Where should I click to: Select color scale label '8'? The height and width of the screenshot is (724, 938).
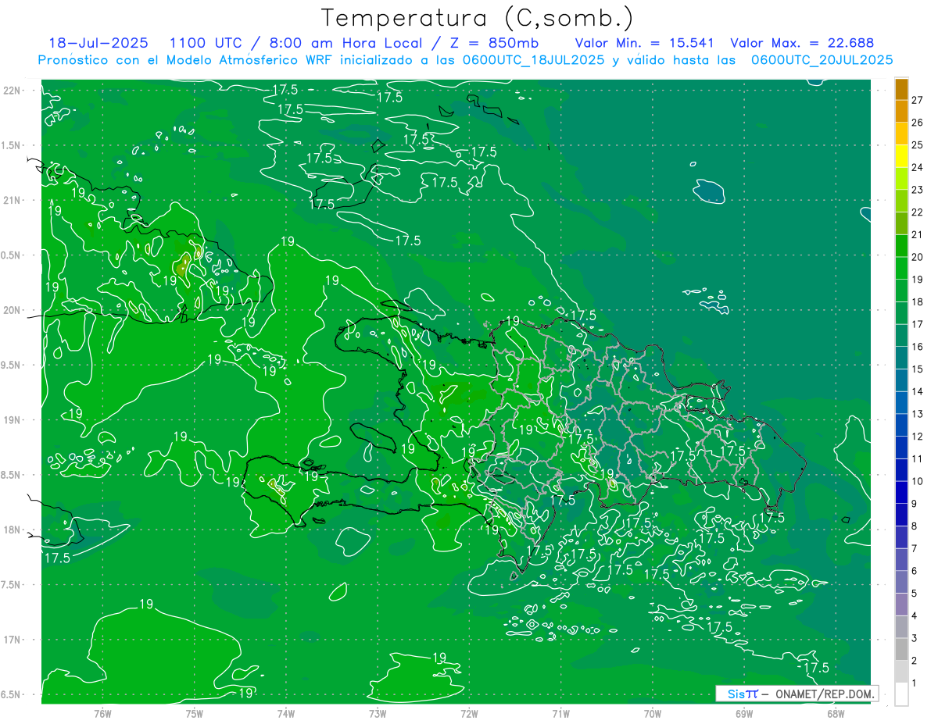pos(915,526)
